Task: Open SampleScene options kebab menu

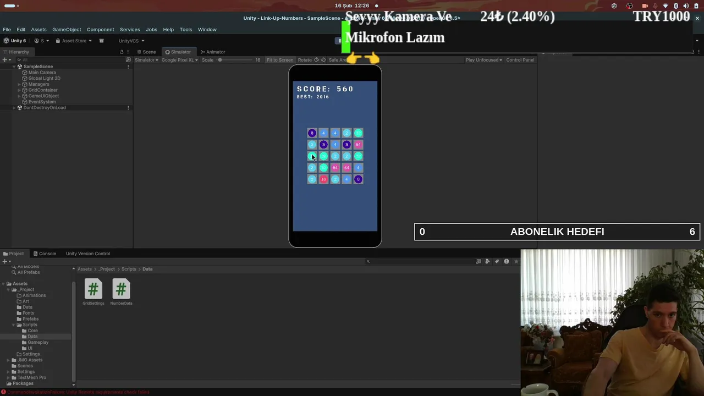Action: pyautogui.click(x=128, y=67)
